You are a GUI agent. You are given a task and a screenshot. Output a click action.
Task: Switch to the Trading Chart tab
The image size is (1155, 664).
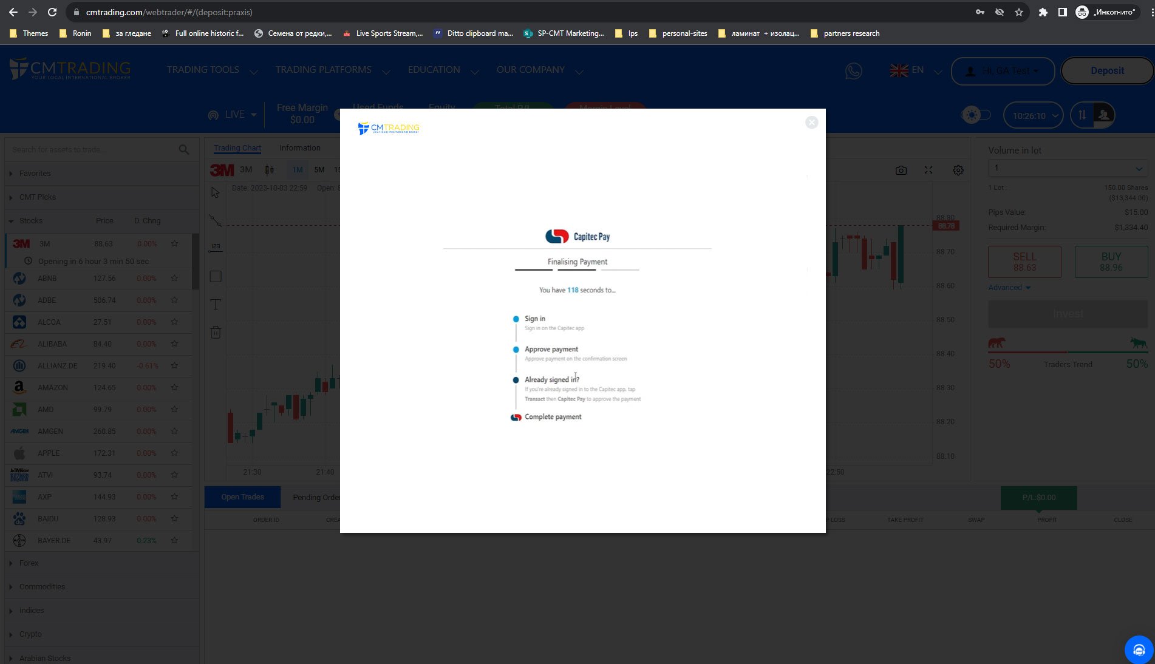click(237, 147)
